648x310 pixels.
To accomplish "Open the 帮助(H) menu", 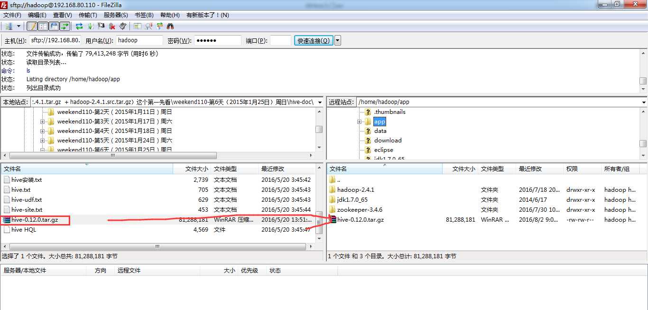I will [170, 15].
